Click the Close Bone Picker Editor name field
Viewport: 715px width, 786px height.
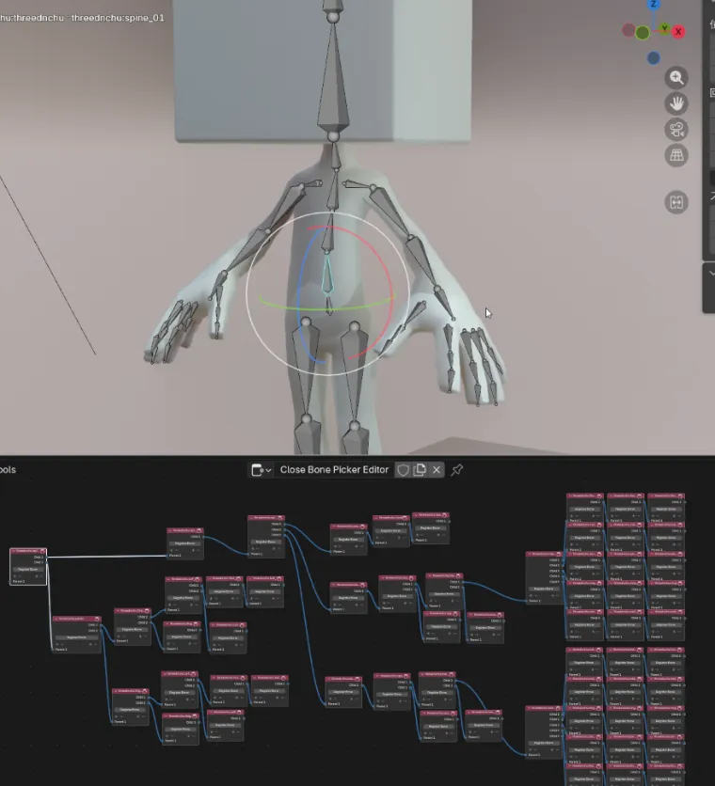click(334, 469)
